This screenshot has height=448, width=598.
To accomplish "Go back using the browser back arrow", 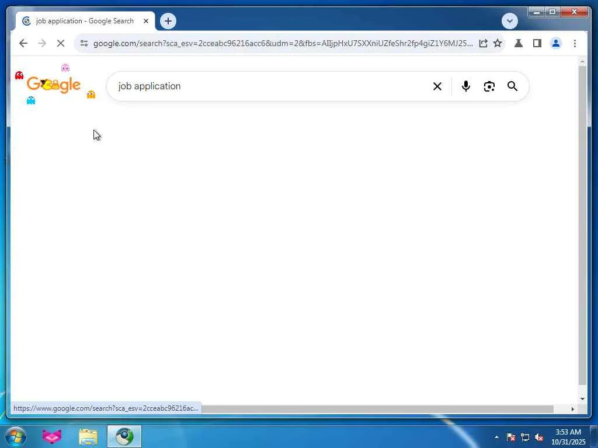I will pos(23,43).
